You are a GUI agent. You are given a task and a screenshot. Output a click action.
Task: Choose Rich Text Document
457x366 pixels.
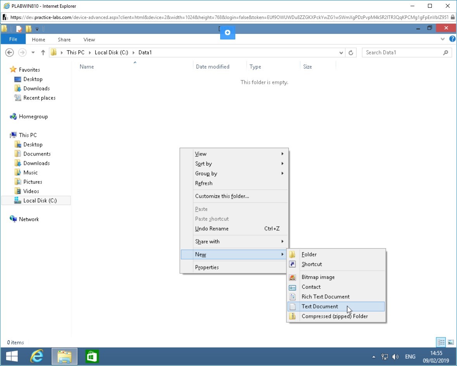coord(336,296)
